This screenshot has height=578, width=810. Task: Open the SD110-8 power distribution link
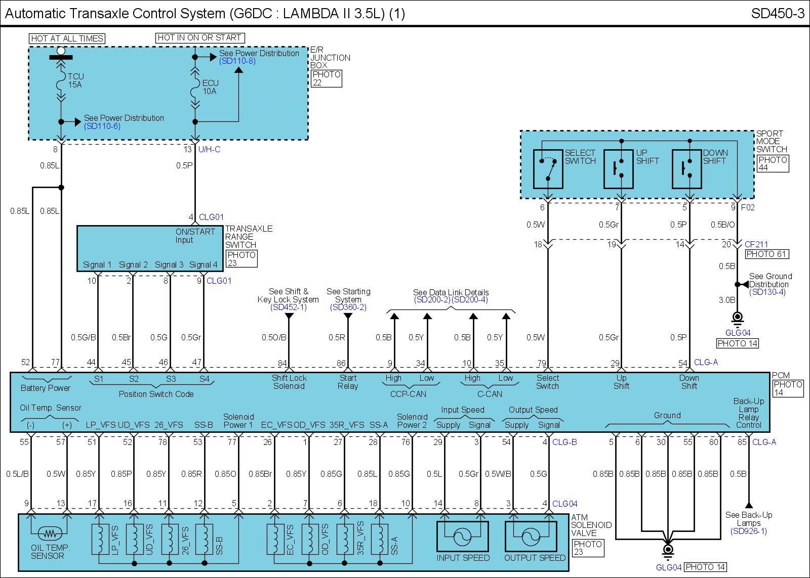237,61
